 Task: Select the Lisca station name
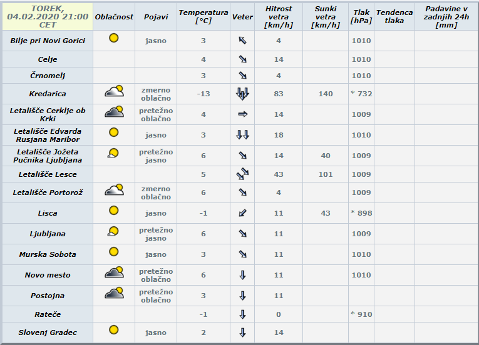48,213
